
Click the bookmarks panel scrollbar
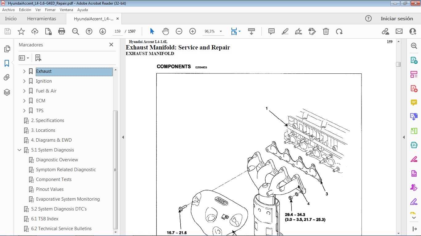[x=116, y=170]
